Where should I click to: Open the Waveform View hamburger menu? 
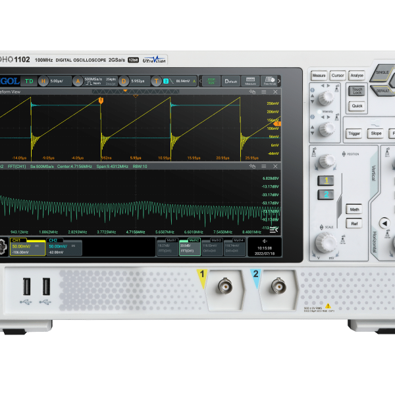264,92
